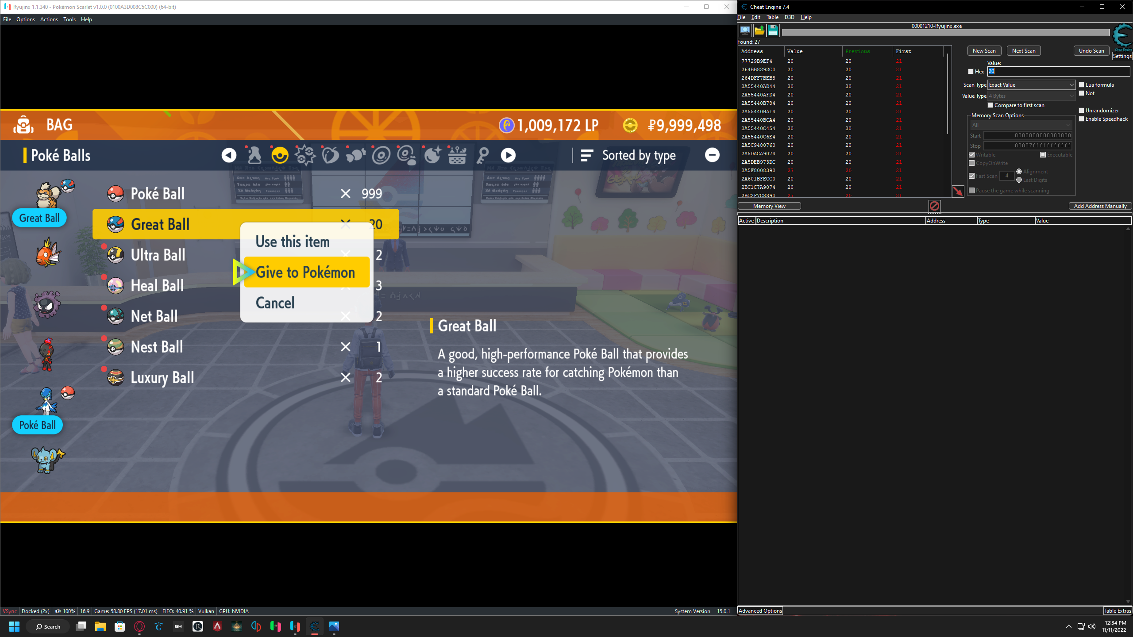Click the red arrow add-to-list icon
Screen dimensions: 1133x637
click(x=958, y=191)
